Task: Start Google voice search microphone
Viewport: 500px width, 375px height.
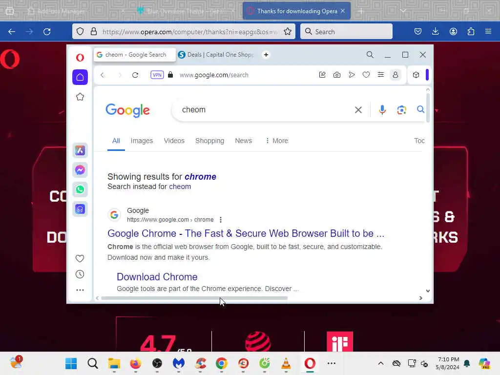Action: [x=382, y=110]
